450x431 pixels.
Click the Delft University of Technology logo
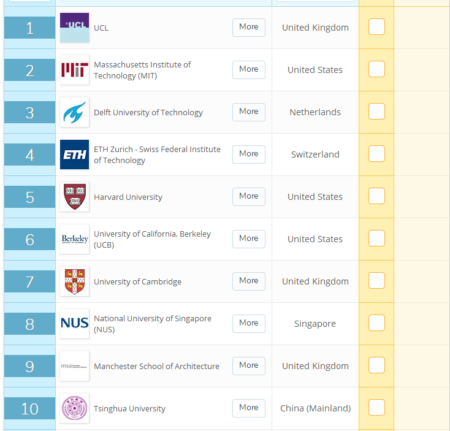74,112
